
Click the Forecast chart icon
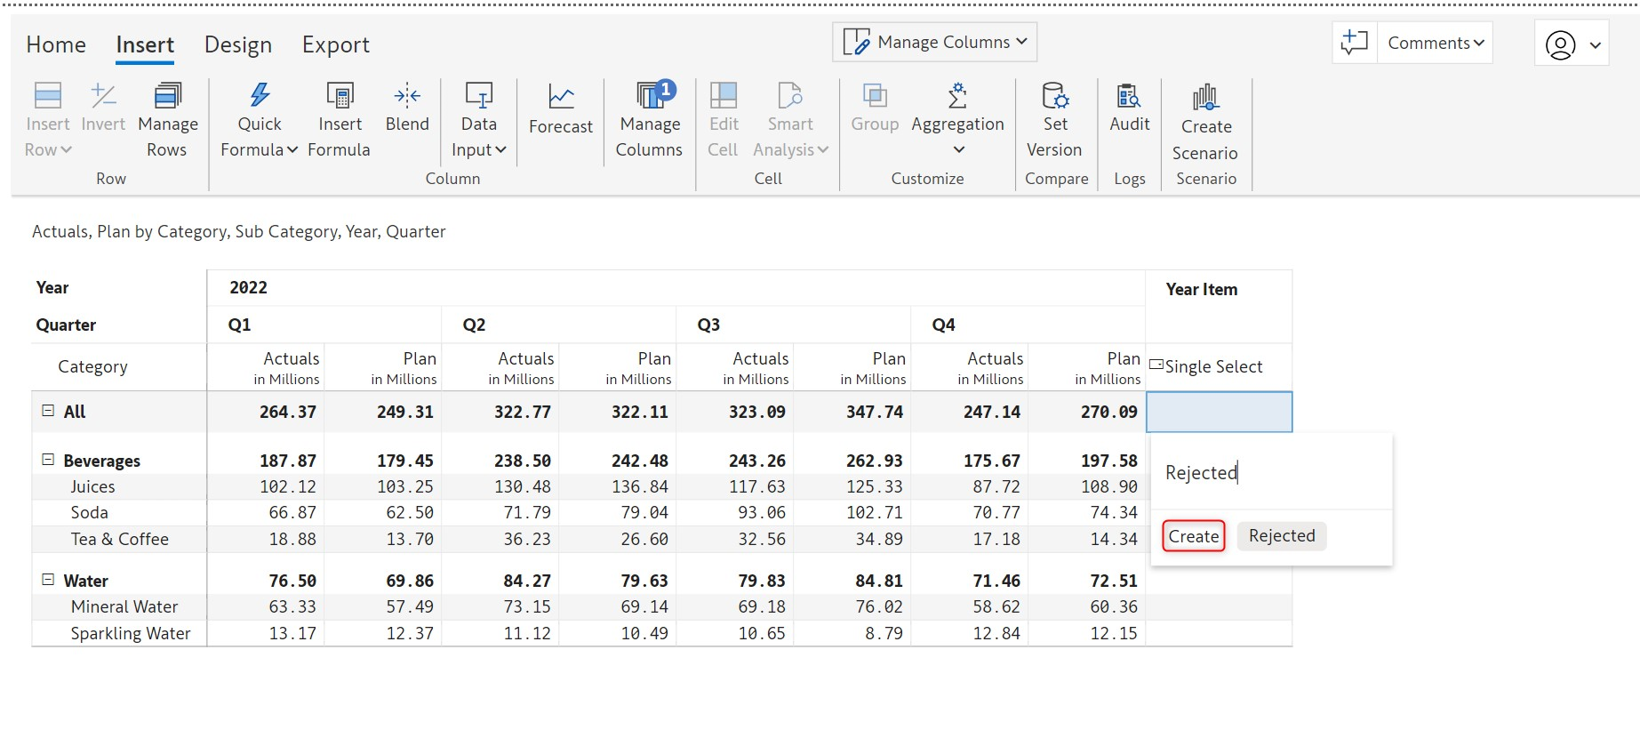[560, 97]
